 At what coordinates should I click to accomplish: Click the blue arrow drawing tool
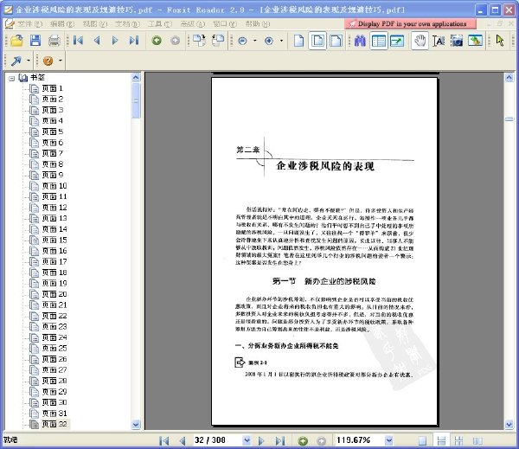point(16,61)
